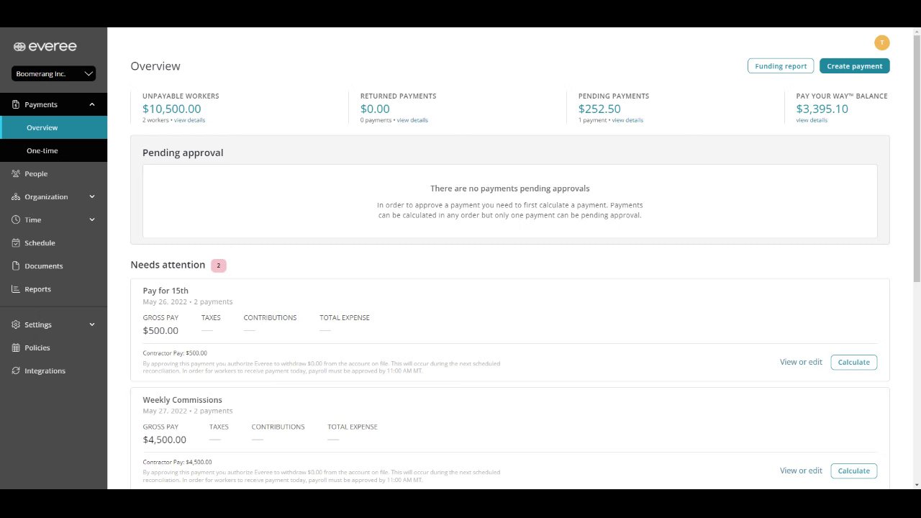Open the user avatar in top corner
Viewport: 921px width, 518px height.
point(881,42)
